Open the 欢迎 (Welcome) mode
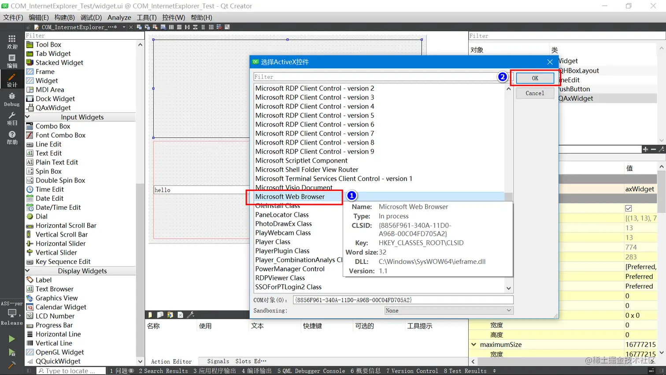This screenshot has height=375, width=666. tap(12, 42)
